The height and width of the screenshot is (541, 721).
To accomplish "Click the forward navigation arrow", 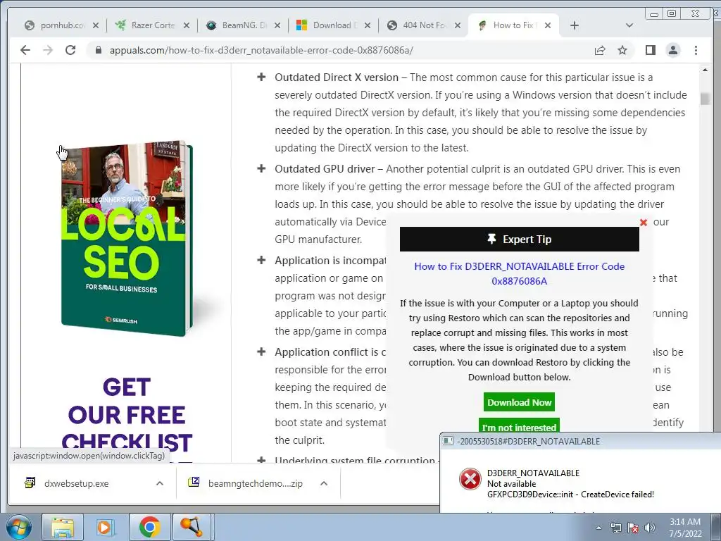I will point(48,50).
